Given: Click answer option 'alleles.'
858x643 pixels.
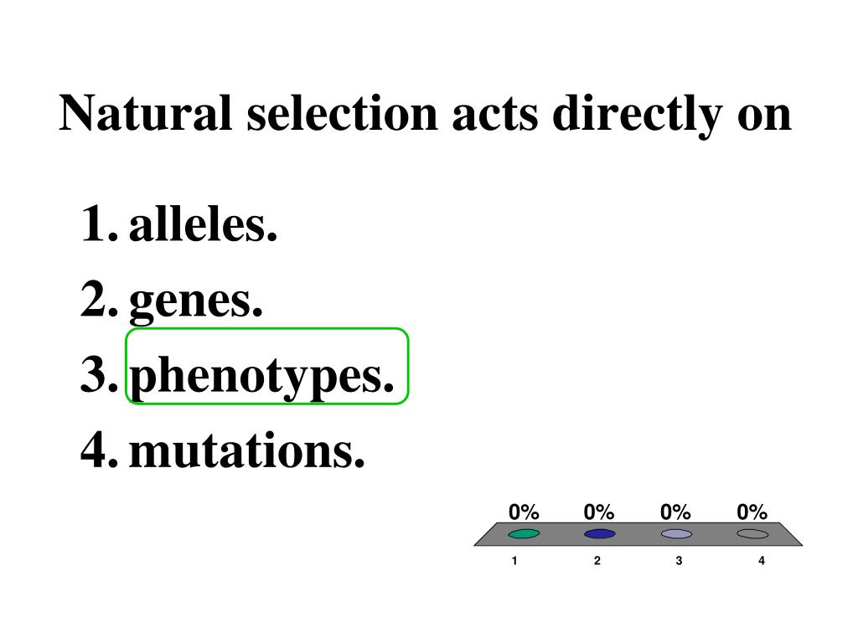Looking at the screenshot, I should (203, 224).
